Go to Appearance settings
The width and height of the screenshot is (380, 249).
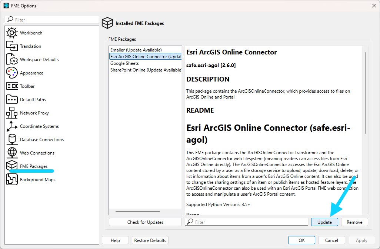(x=31, y=73)
